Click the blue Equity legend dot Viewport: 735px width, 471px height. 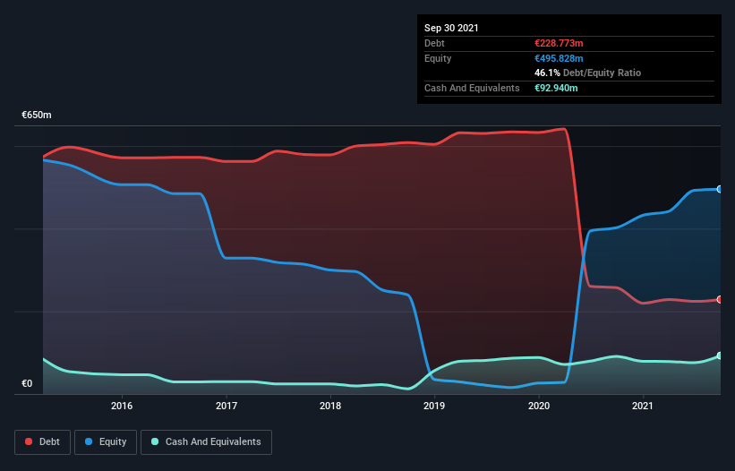89,441
